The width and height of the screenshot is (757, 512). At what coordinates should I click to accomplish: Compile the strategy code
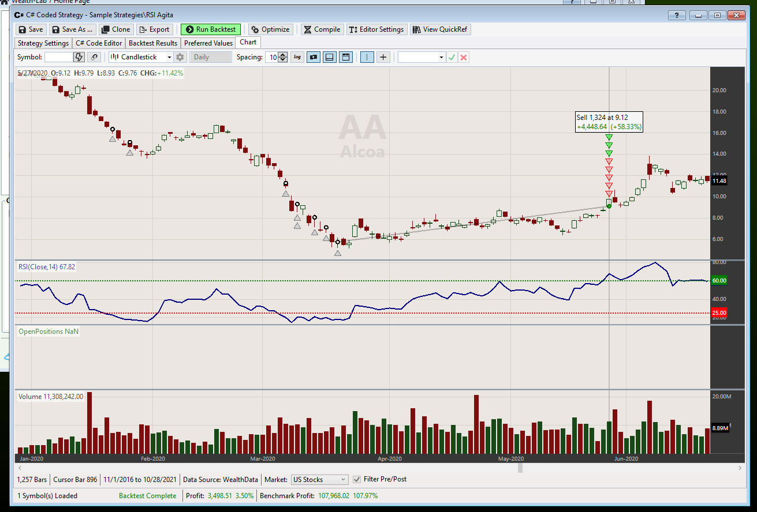click(322, 29)
